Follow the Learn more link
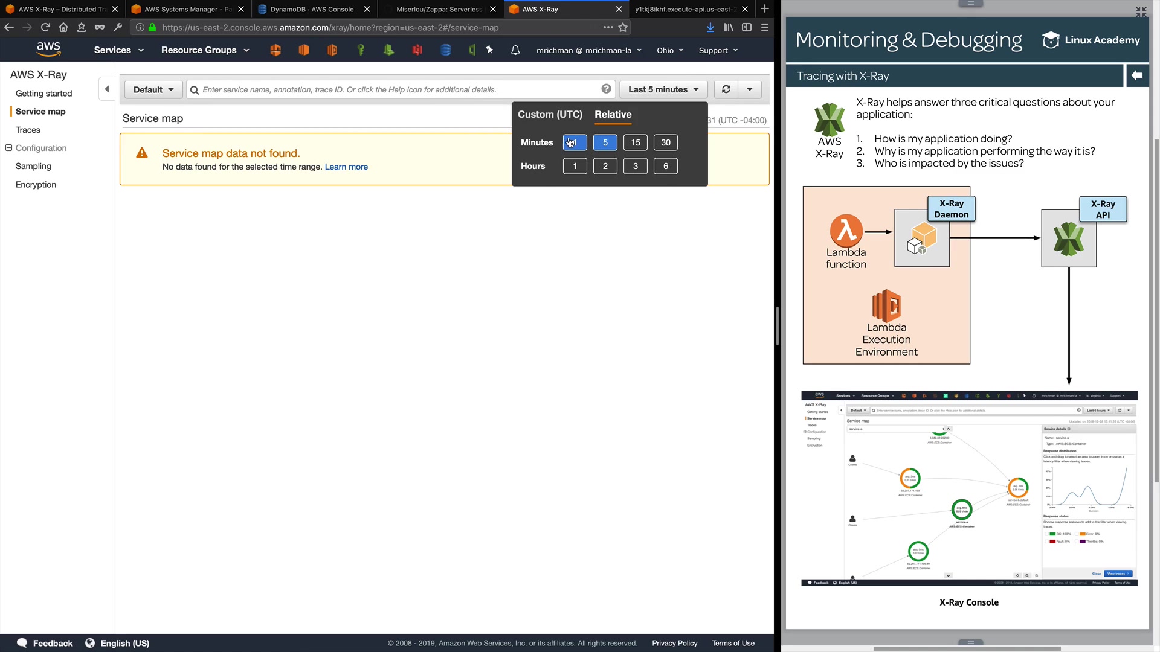The width and height of the screenshot is (1160, 652). pos(346,167)
